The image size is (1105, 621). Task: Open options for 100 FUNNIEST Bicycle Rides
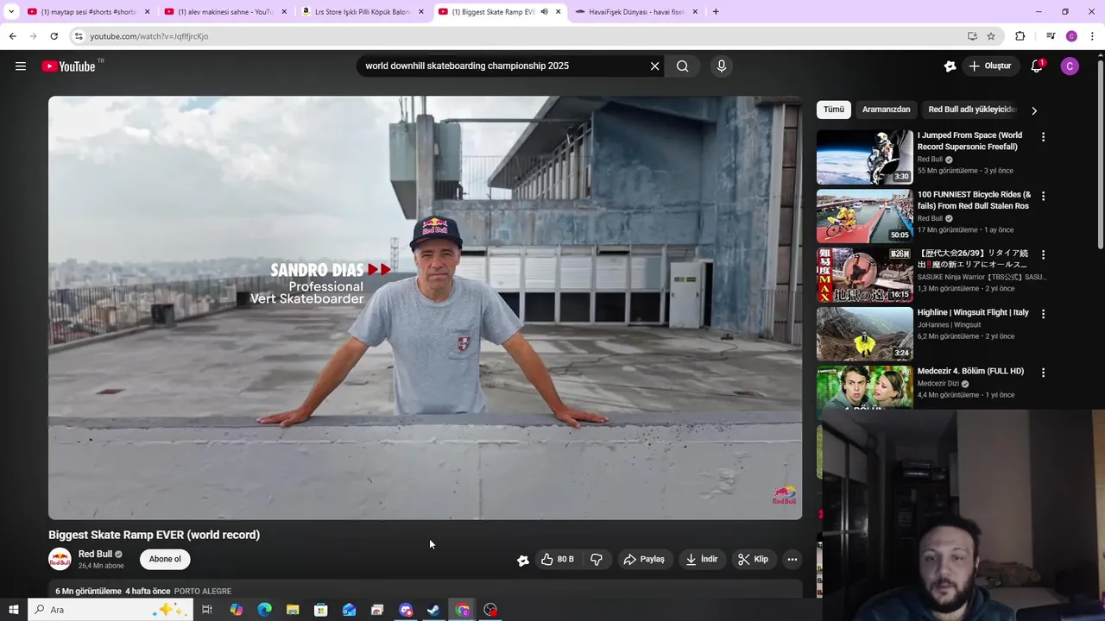[x=1043, y=196]
